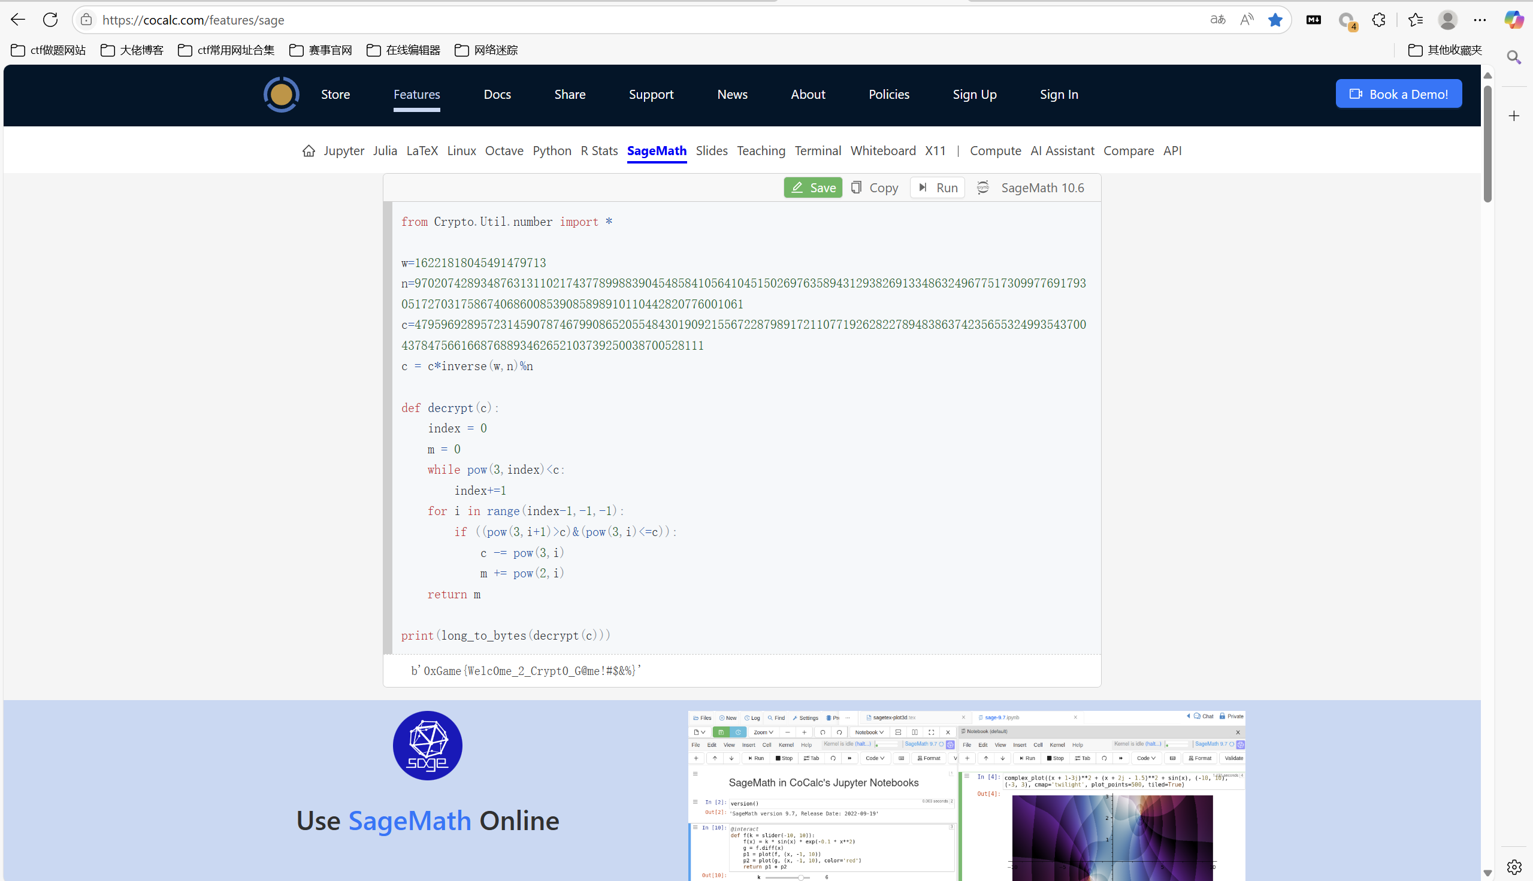Open the Support nav item
This screenshot has height=881, width=1533.
point(651,95)
